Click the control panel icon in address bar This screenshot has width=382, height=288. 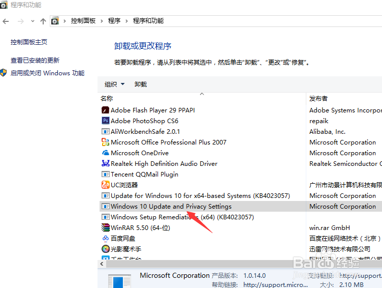55,21
